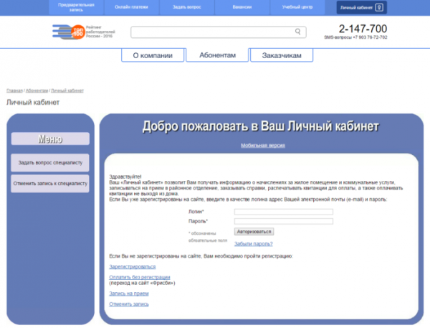Click the Логин input field
The image size is (430, 328).
pyautogui.click(x=284, y=212)
